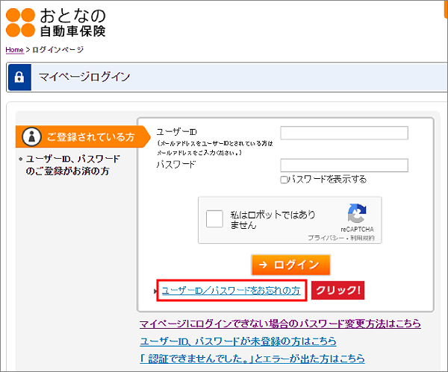Click the マイページログイン heading text
448x372 pixels.
point(84,77)
